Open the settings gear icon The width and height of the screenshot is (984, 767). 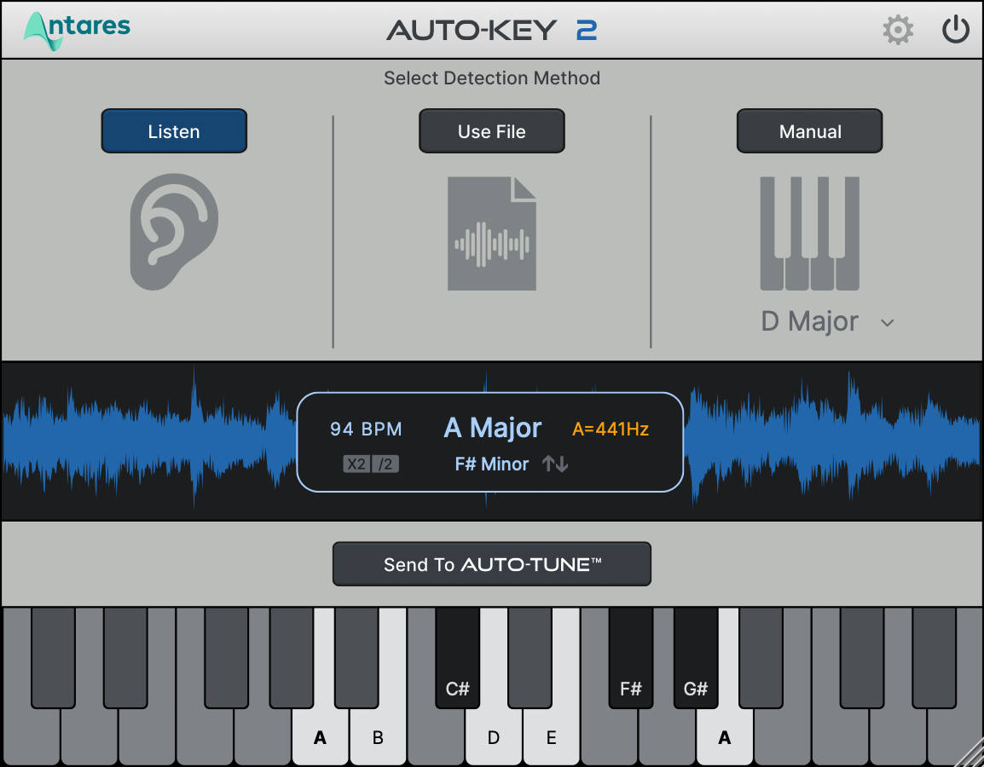[x=898, y=29]
